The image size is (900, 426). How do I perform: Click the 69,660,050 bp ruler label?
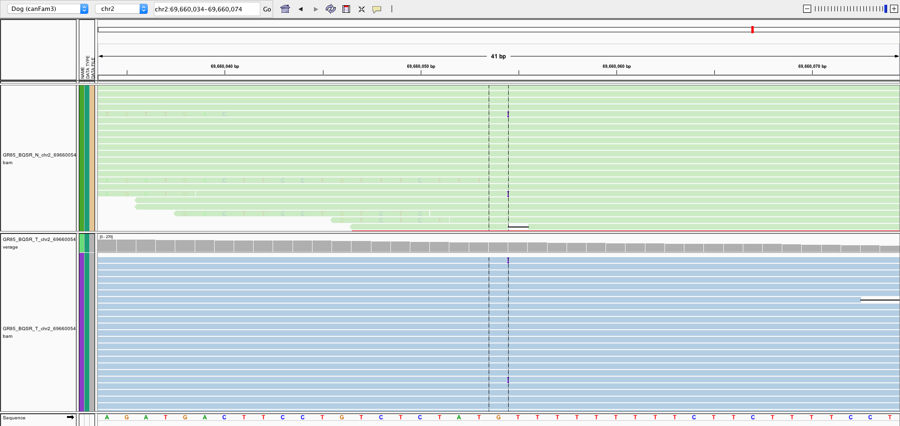421,66
